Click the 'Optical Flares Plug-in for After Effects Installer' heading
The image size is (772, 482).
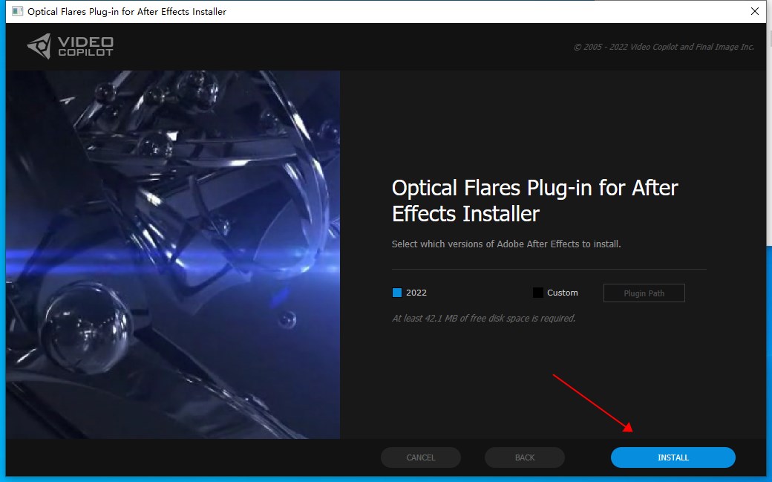(534, 201)
